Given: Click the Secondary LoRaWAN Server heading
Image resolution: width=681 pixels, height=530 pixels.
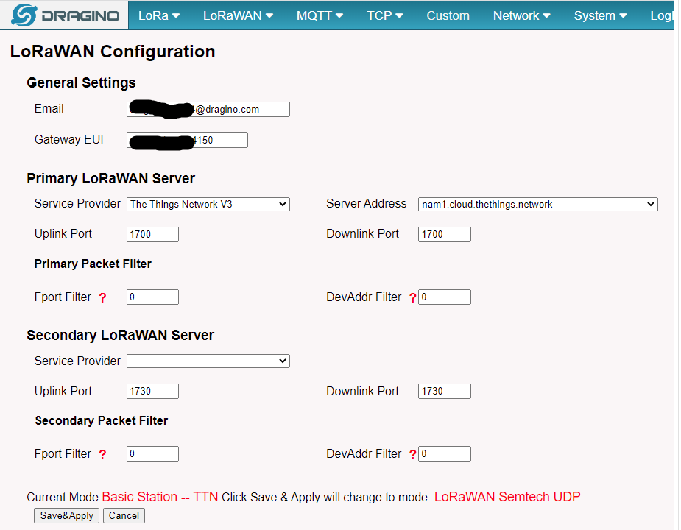Looking at the screenshot, I should click(x=120, y=335).
